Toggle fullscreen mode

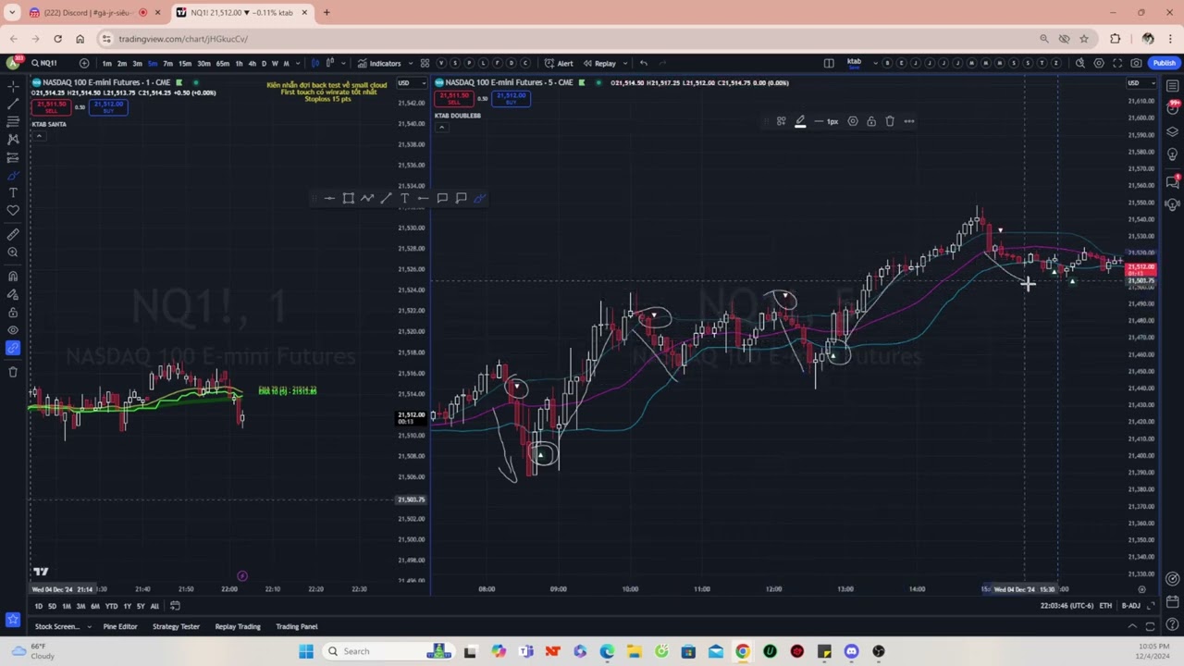[1117, 63]
